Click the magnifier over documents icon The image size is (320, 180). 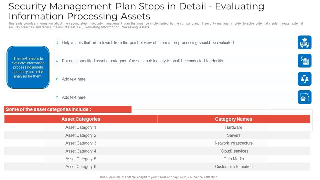click(x=304, y=60)
